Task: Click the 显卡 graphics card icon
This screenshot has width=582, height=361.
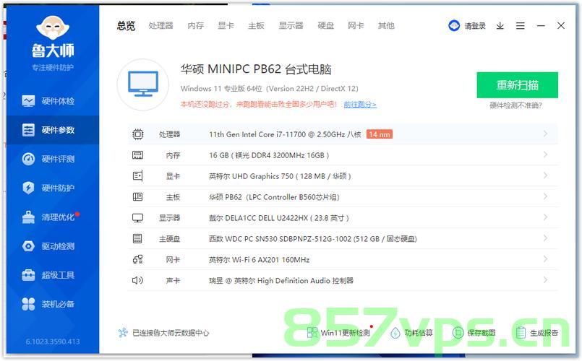Action: [x=137, y=175]
